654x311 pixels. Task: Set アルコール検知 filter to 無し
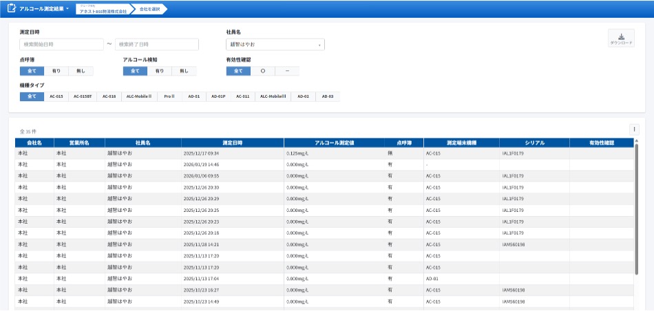coord(184,71)
